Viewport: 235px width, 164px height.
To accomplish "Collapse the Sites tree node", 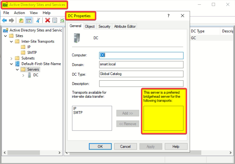I will 5,36.
